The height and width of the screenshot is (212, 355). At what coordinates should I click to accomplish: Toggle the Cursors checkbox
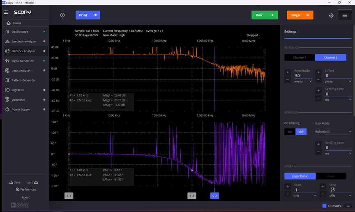(x=325, y=206)
